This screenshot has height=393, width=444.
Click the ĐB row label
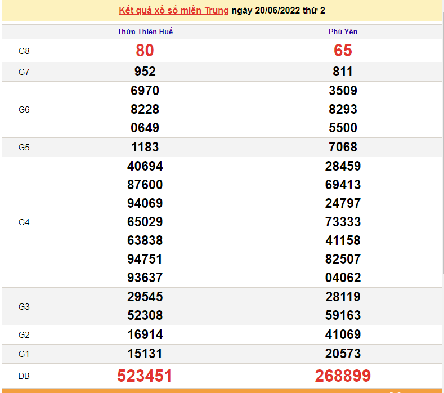(x=24, y=376)
